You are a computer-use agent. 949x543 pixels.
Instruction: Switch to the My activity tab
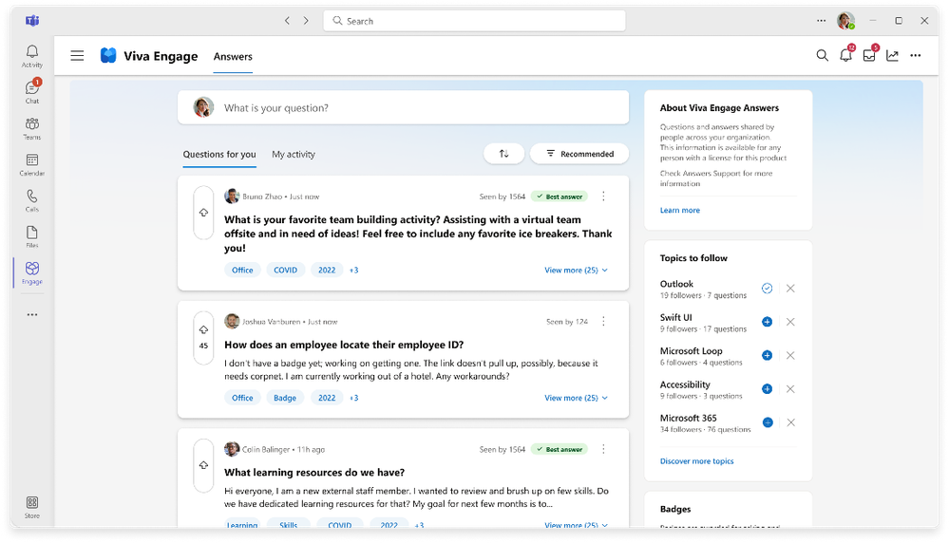(294, 154)
